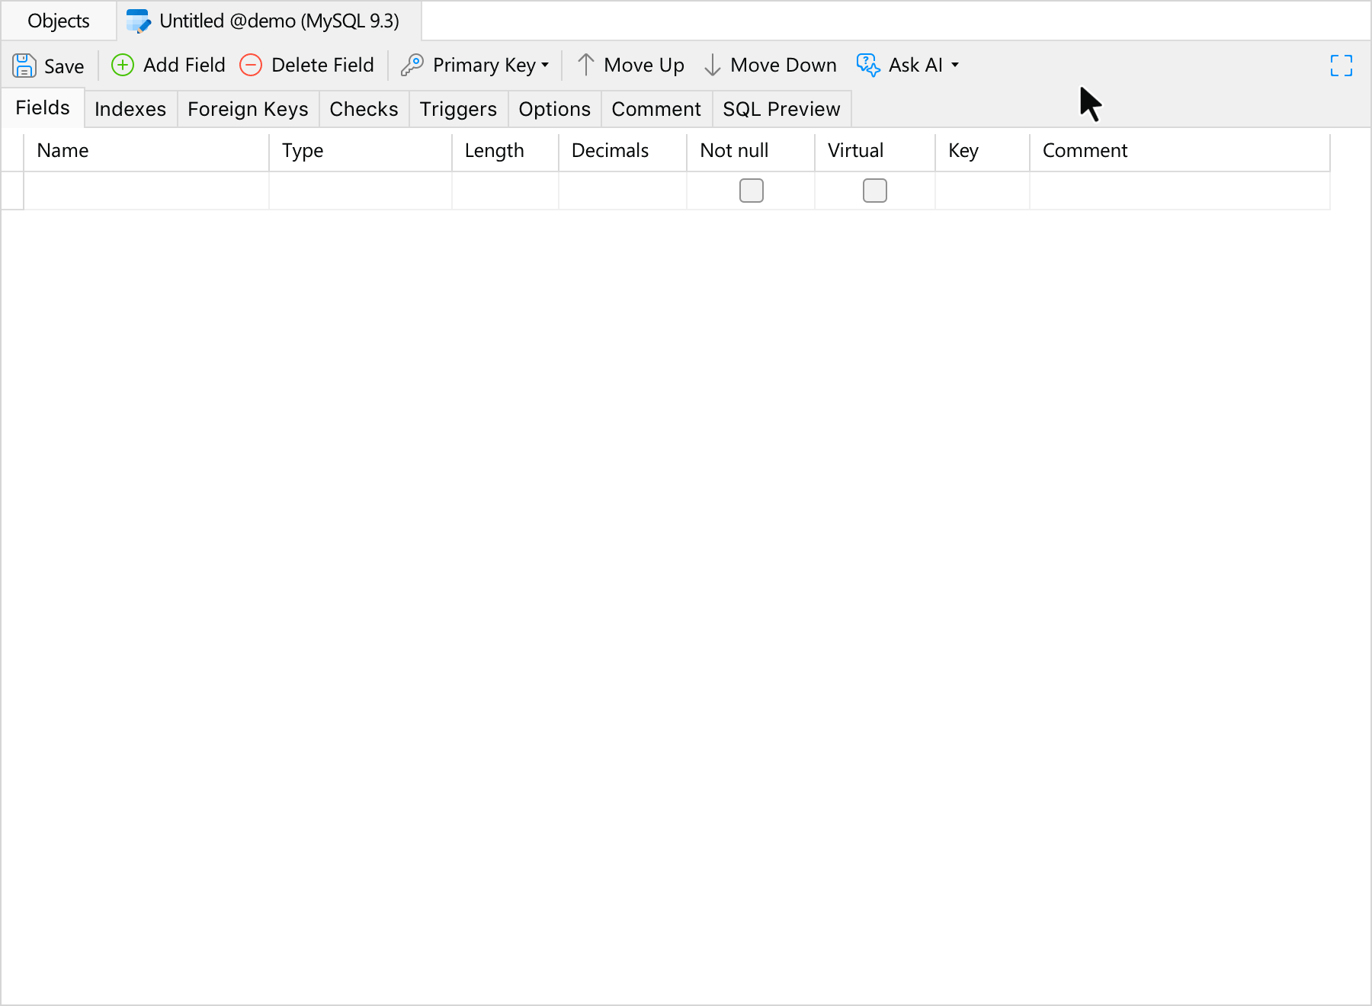Toggle full screen mode icon

click(1342, 66)
